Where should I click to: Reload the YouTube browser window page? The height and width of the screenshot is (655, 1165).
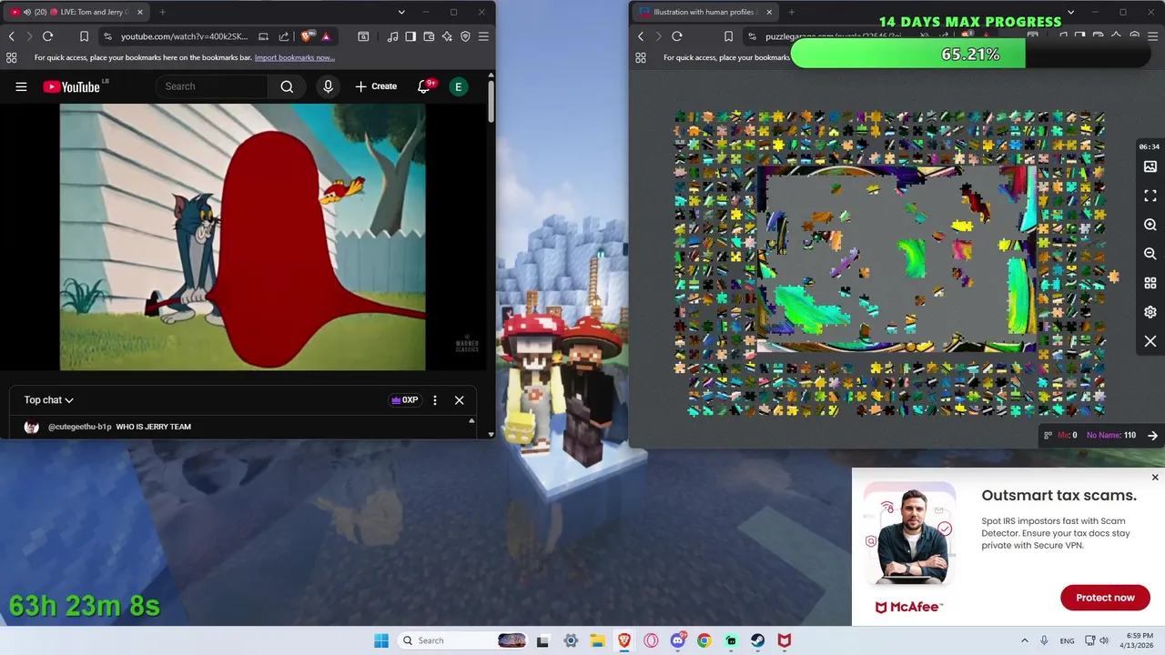(47, 36)
